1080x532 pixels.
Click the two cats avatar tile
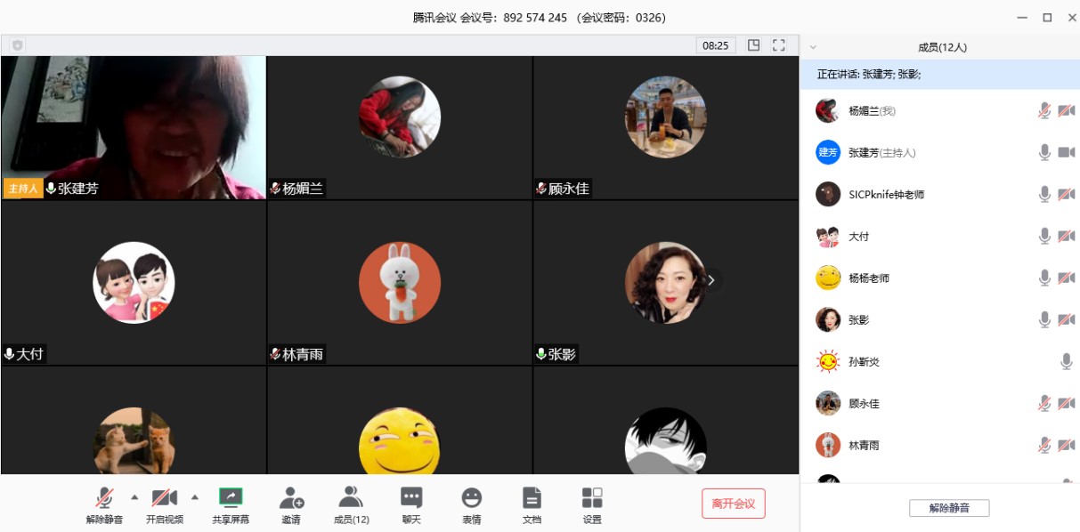pyautogui.click(x=134, y=441)
